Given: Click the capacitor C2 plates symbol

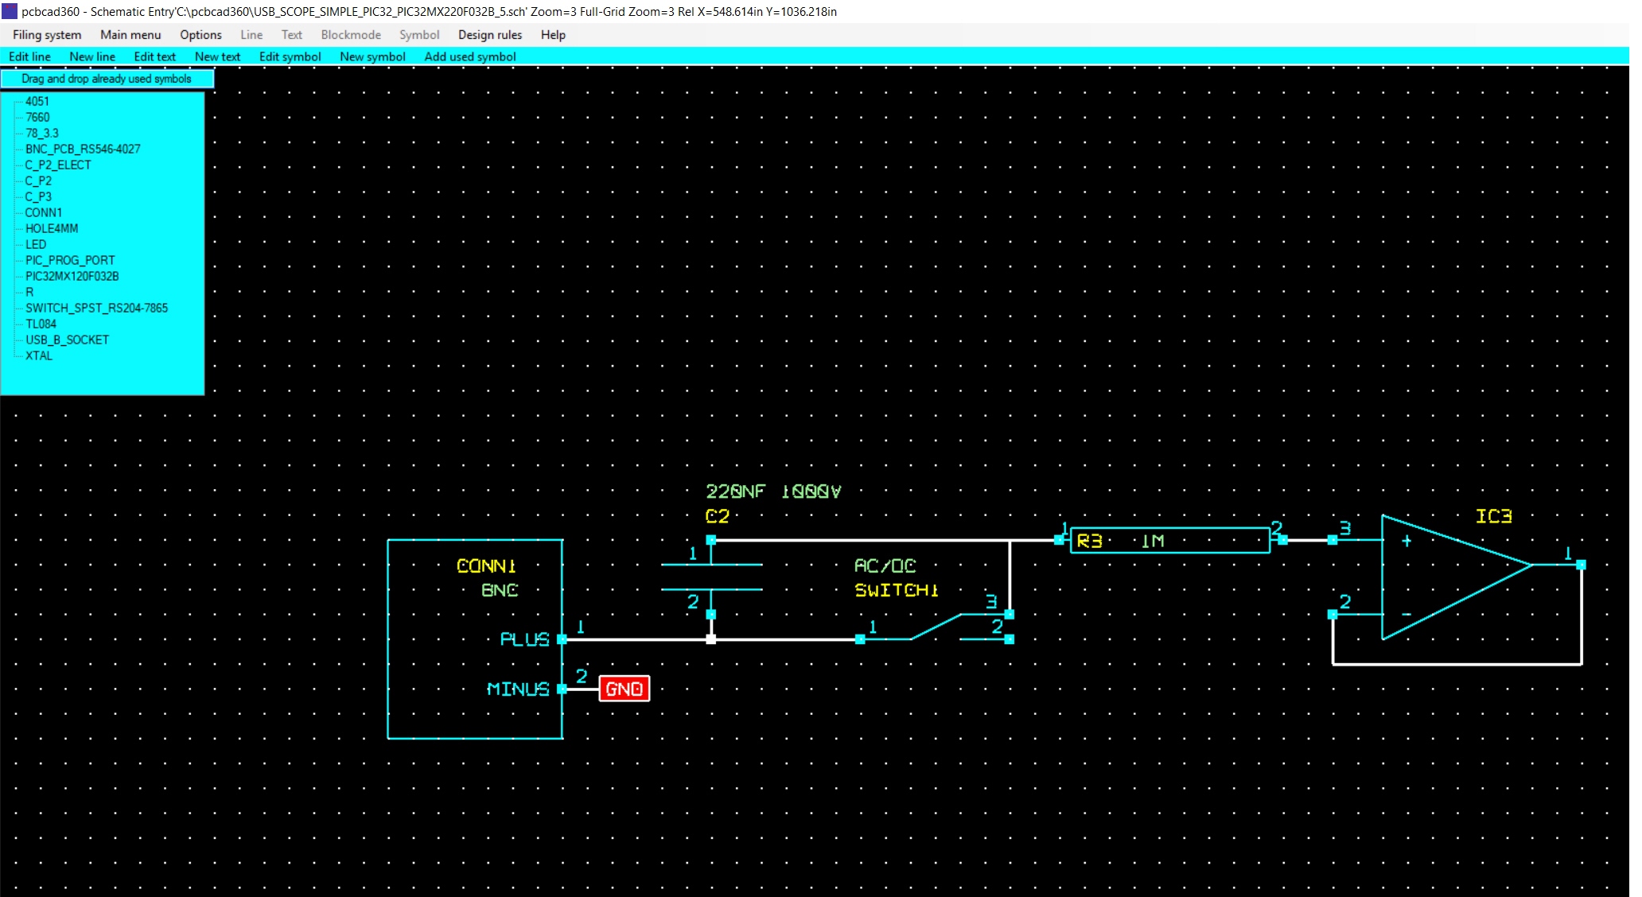Looking at the screenshot, I should pyautogui.click(x=711, y=577).
